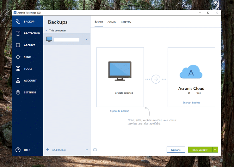Collapse the This computer group

click(x=46, y=31)
